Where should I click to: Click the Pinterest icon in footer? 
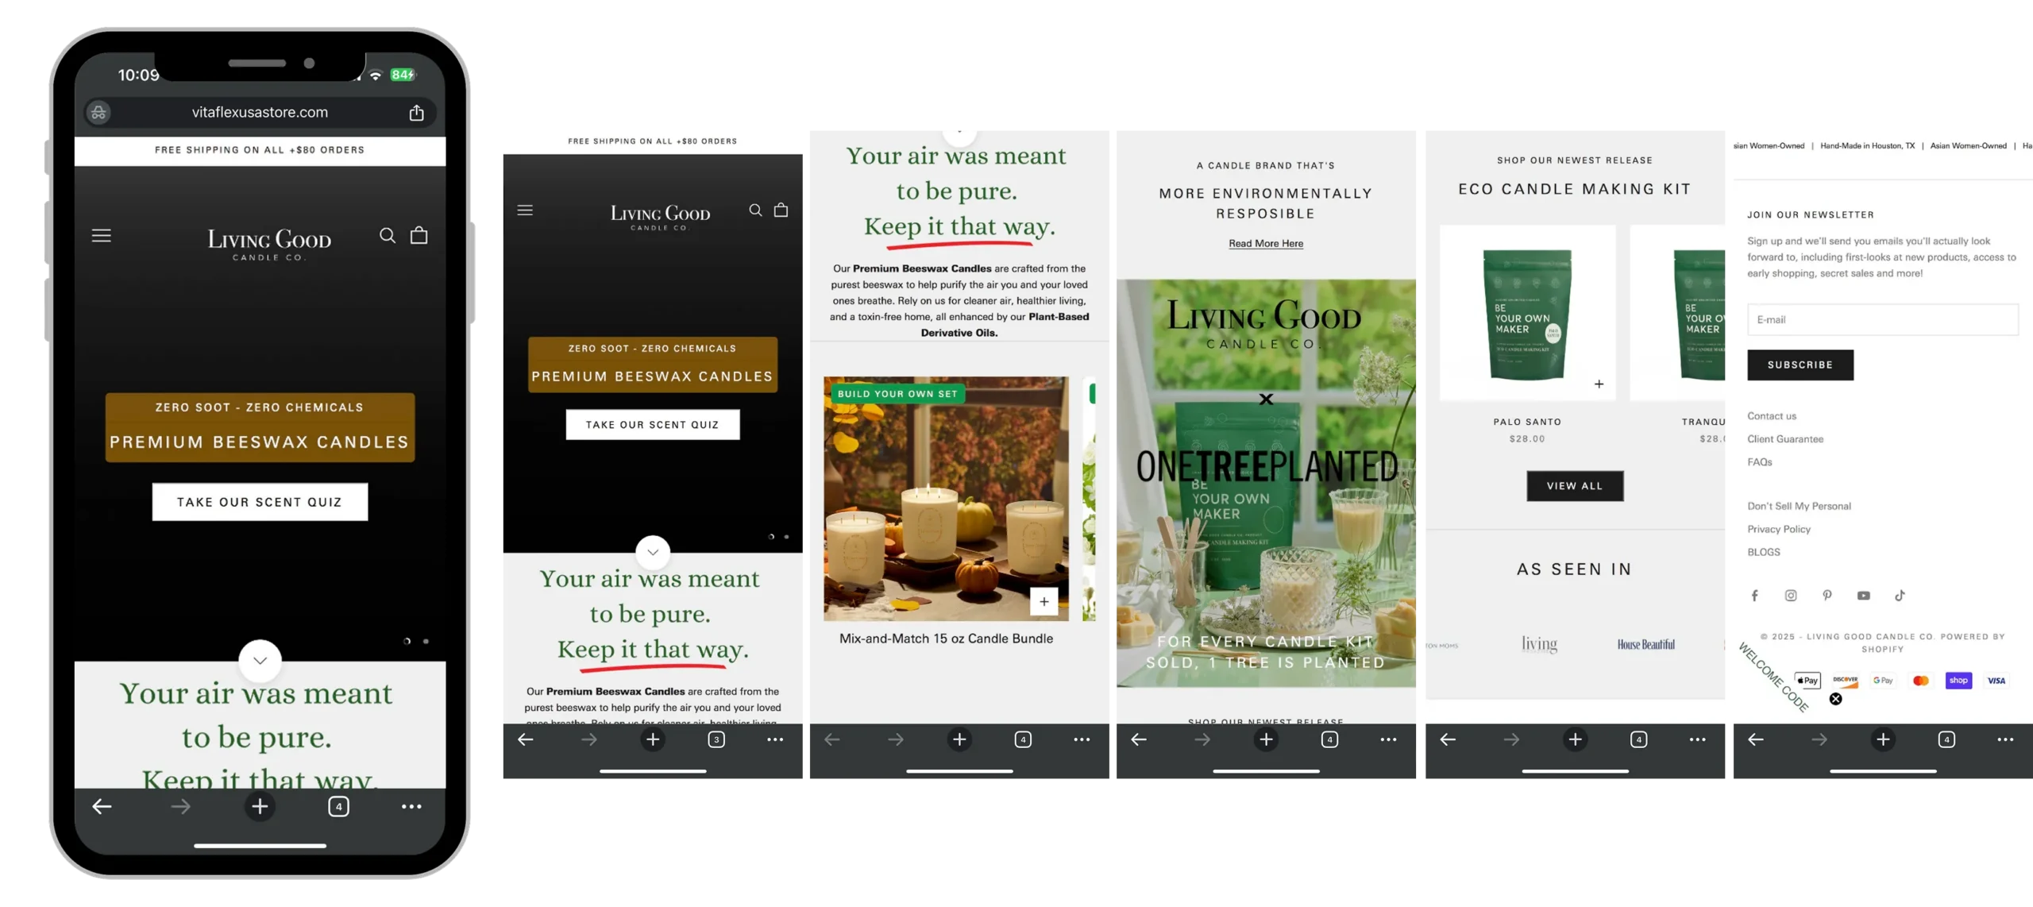(x=1827, y=596)
